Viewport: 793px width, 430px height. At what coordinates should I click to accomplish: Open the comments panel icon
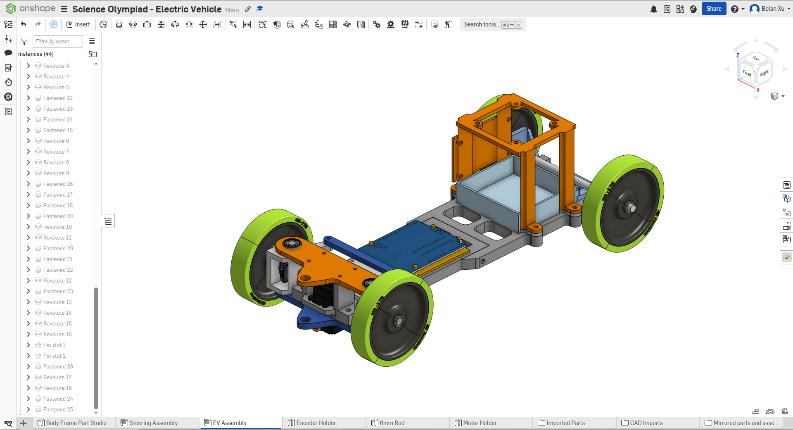[8, 53]
